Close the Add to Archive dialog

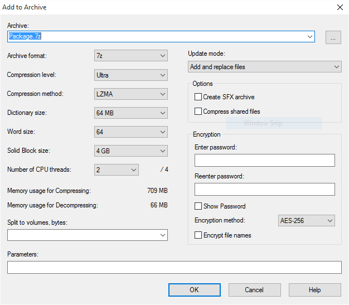tap(340, 7)
